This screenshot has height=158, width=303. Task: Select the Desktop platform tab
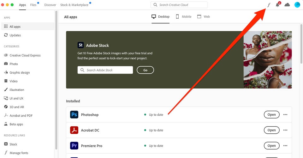160,17
